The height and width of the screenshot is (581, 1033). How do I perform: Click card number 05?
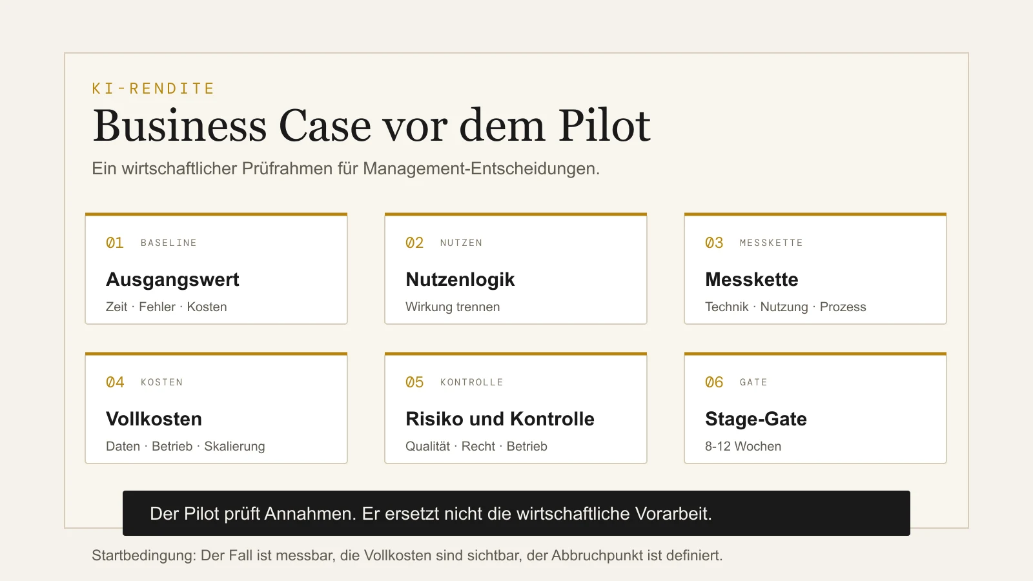pyautogui.click(x=414, y=382)
